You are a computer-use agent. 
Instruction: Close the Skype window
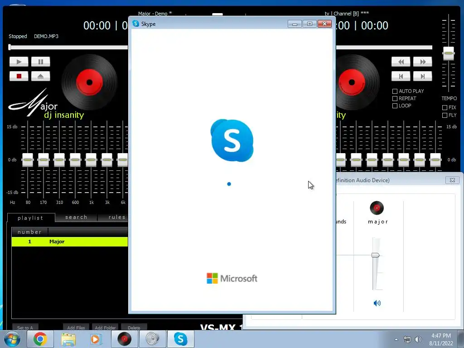324,24
